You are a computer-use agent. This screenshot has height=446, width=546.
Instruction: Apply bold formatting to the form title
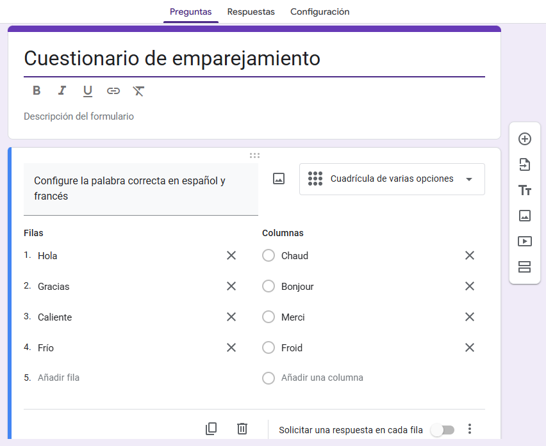click(x=36, y=90)
